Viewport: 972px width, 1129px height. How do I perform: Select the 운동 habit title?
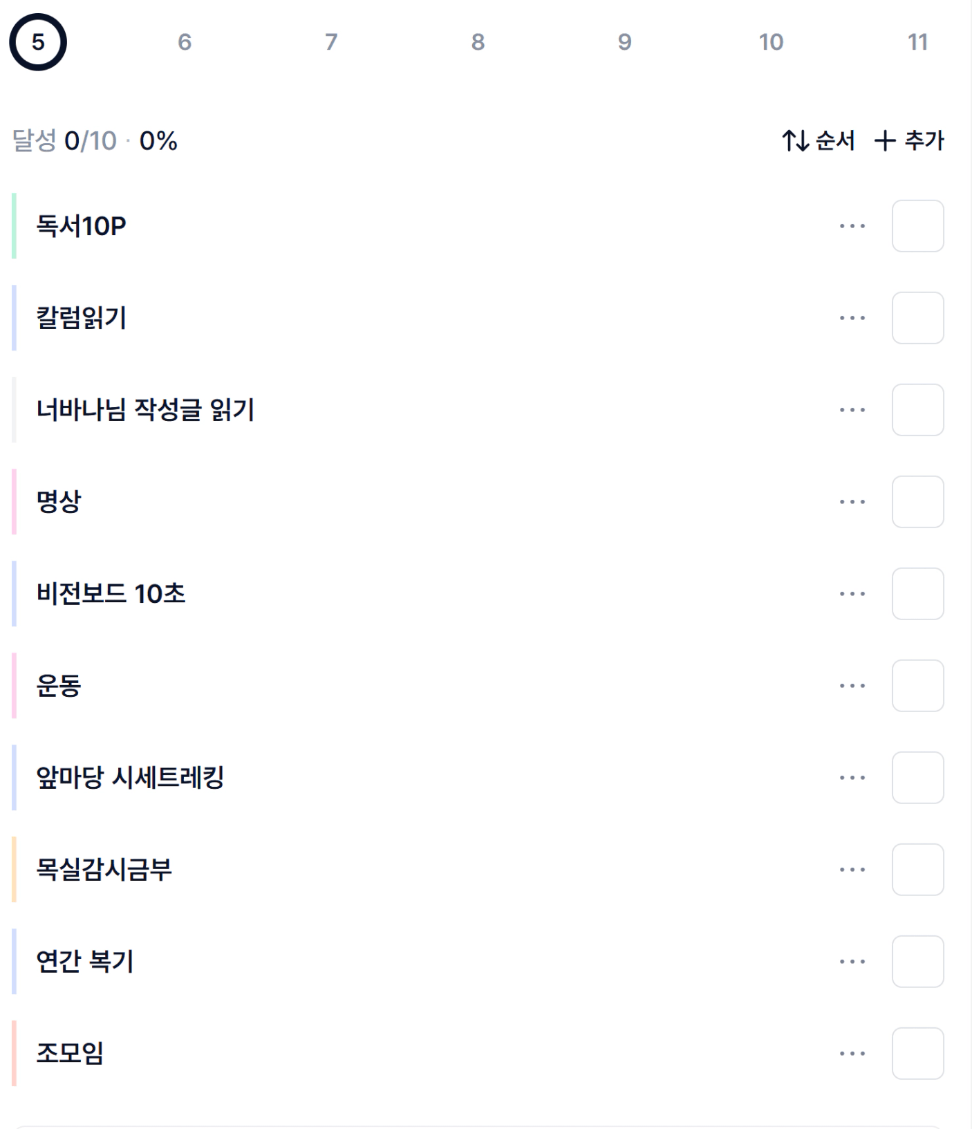click(59, 686)
